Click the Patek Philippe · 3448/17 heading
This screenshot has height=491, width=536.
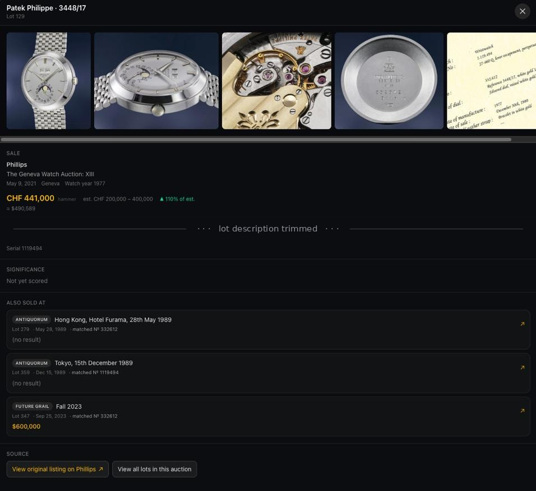(x=46, y=8)
